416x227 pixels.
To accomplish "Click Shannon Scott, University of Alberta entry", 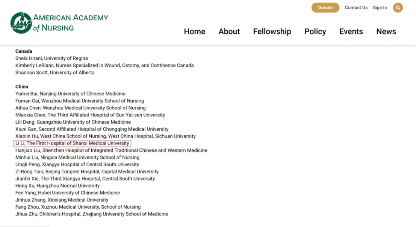I will [x=55, y=73].
